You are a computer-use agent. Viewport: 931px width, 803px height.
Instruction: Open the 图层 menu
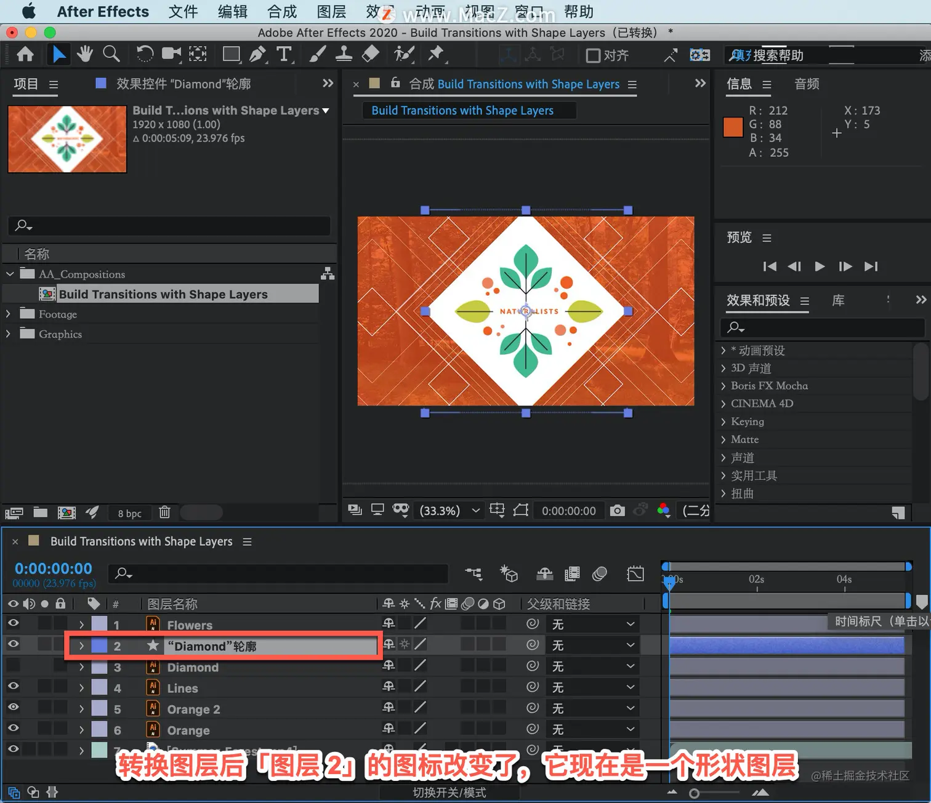click(331, 12)
